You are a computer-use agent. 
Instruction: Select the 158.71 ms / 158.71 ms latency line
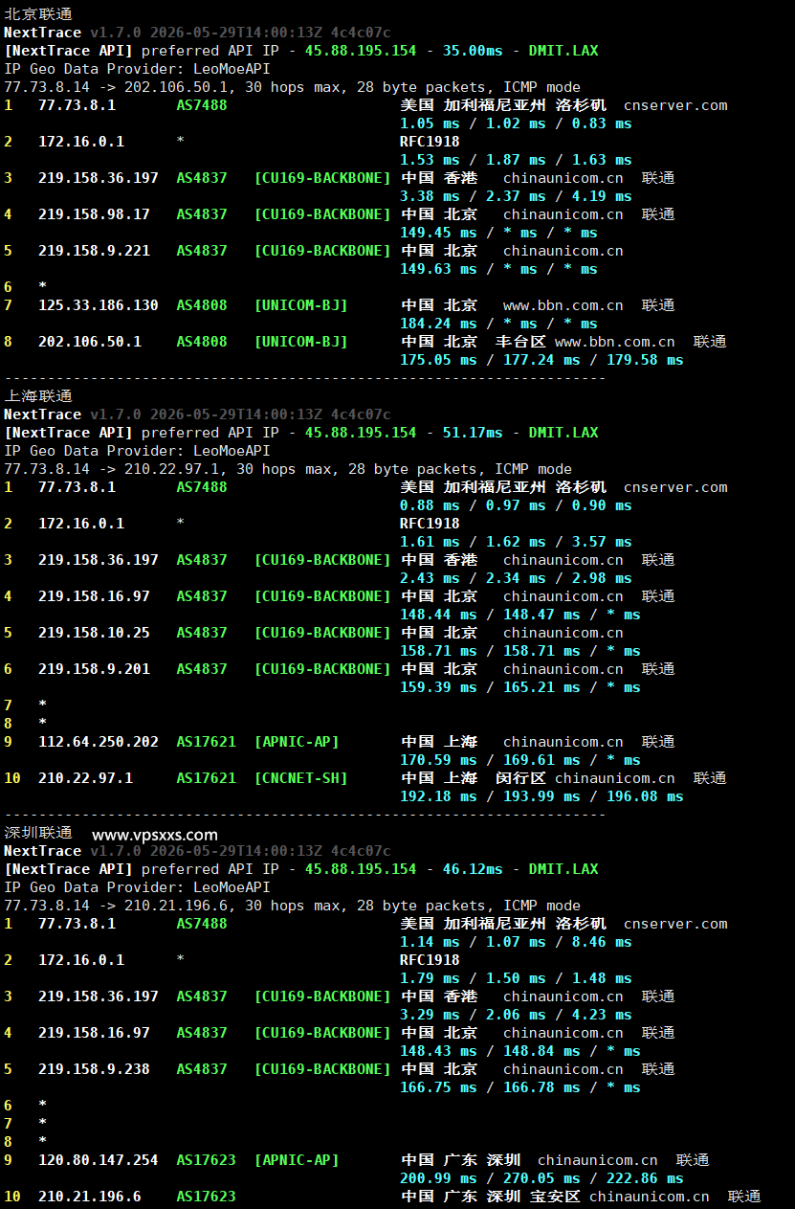pyautogui.click(x=520, y=651)
